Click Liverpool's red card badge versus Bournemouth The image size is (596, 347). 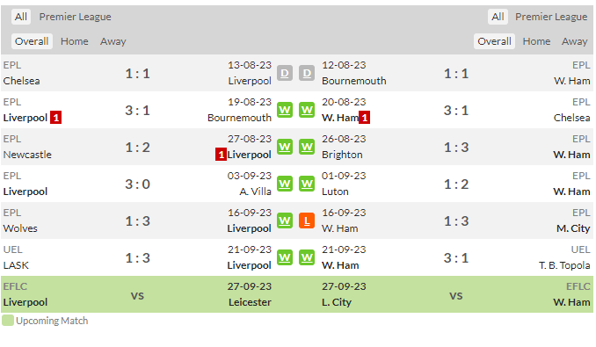[x=56, y=118]
